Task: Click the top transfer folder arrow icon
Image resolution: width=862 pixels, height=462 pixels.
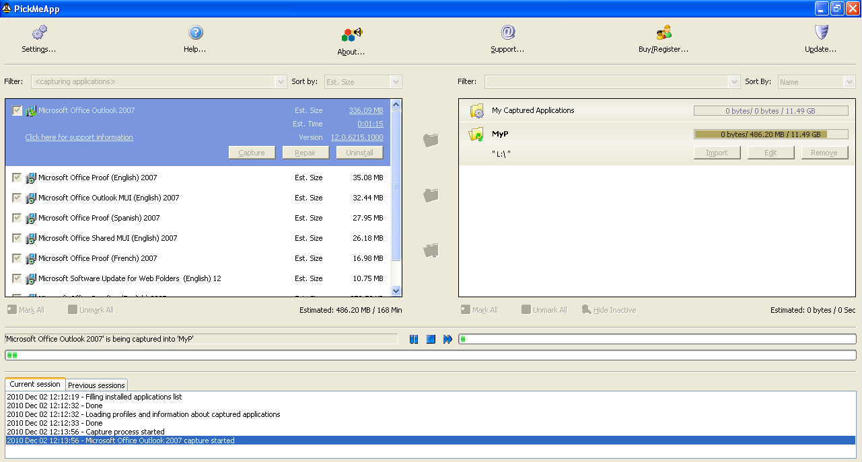Action: [x=431, y=141]
